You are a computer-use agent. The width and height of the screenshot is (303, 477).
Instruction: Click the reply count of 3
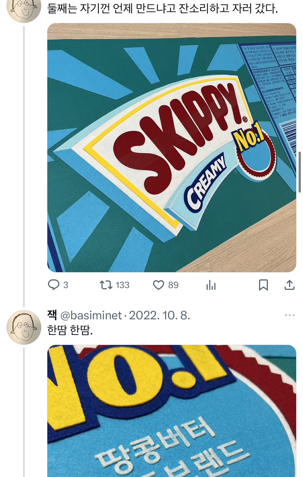pyautogui.click(x=66, y=285)
